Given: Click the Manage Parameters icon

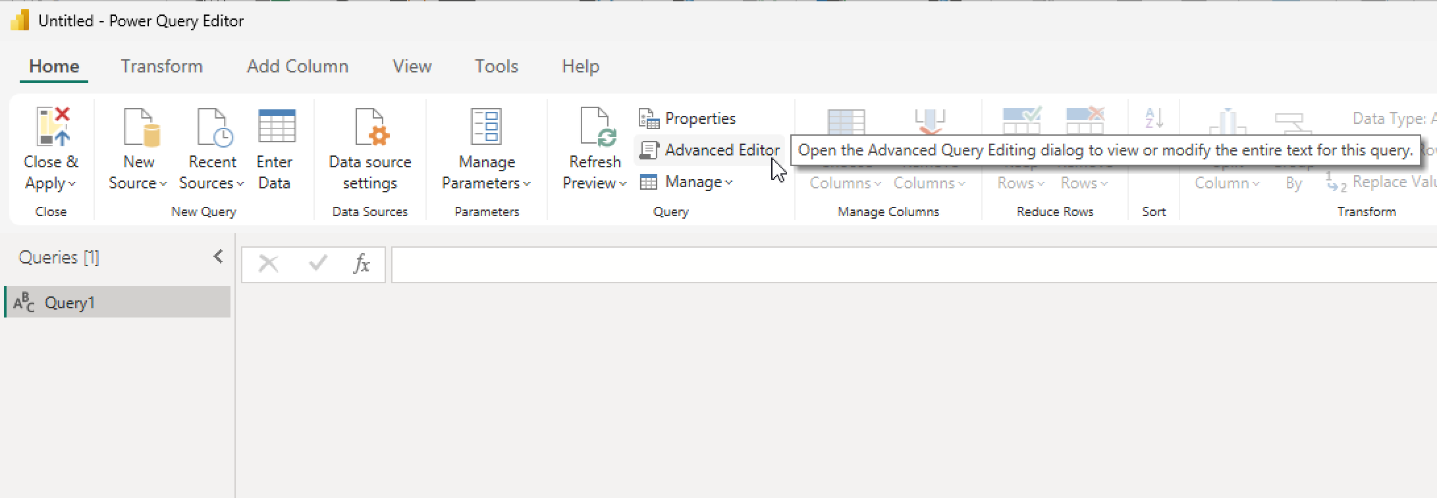Looking at the screenshot, I should click(x=486, y=126).
